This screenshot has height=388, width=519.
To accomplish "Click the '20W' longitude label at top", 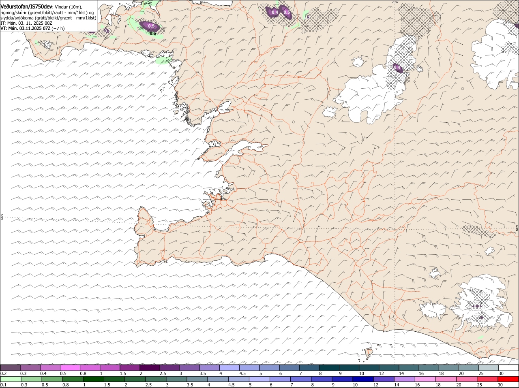I will click(395, 2).
